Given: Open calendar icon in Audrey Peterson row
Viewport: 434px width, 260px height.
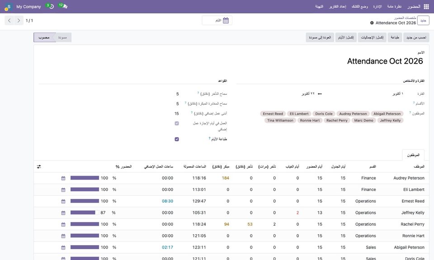Looking at the screenshot, I should click(63, 178).
